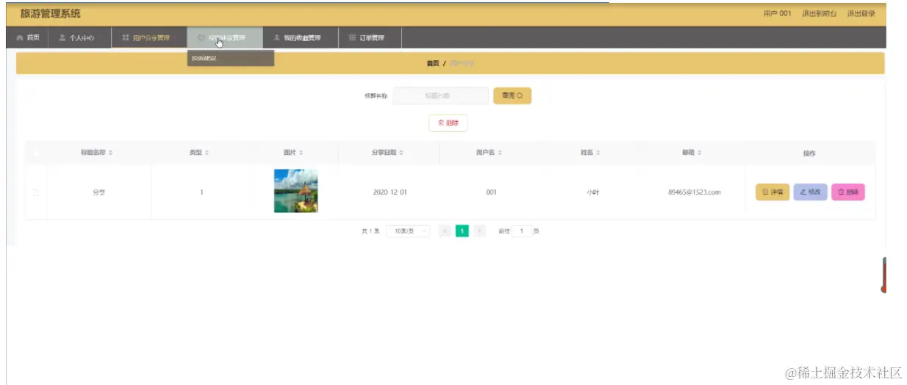Click the 用户名 cell 001

492,192
